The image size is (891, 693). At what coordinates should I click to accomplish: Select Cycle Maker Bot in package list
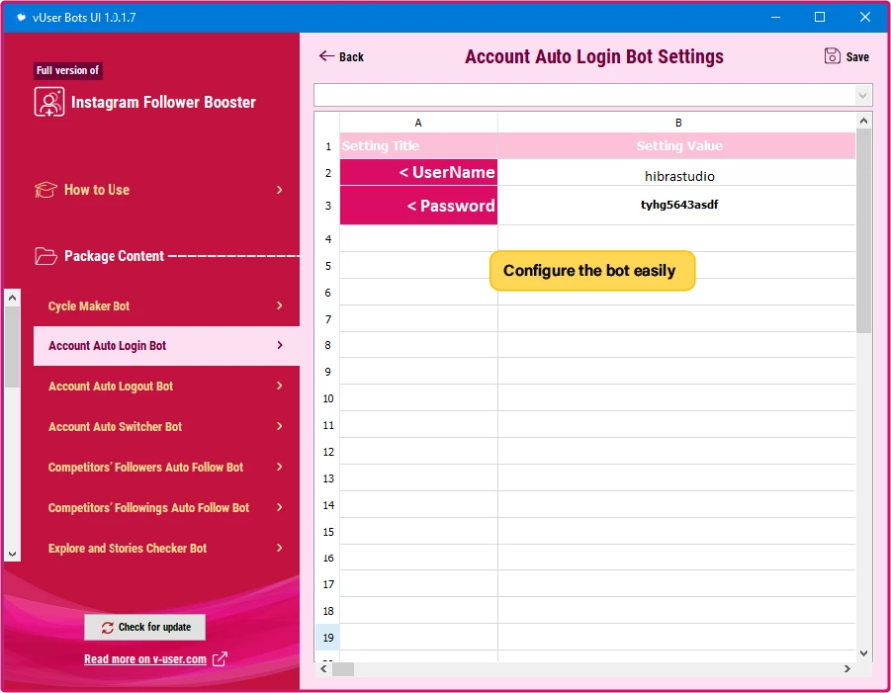[x=166, y=305]
